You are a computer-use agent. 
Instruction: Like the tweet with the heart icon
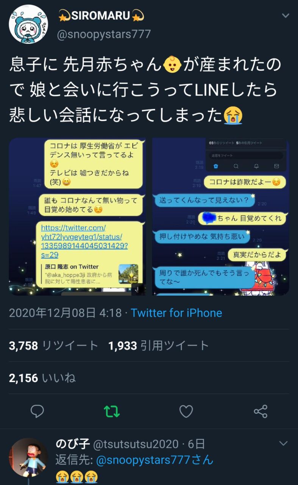tap(186, 411)
